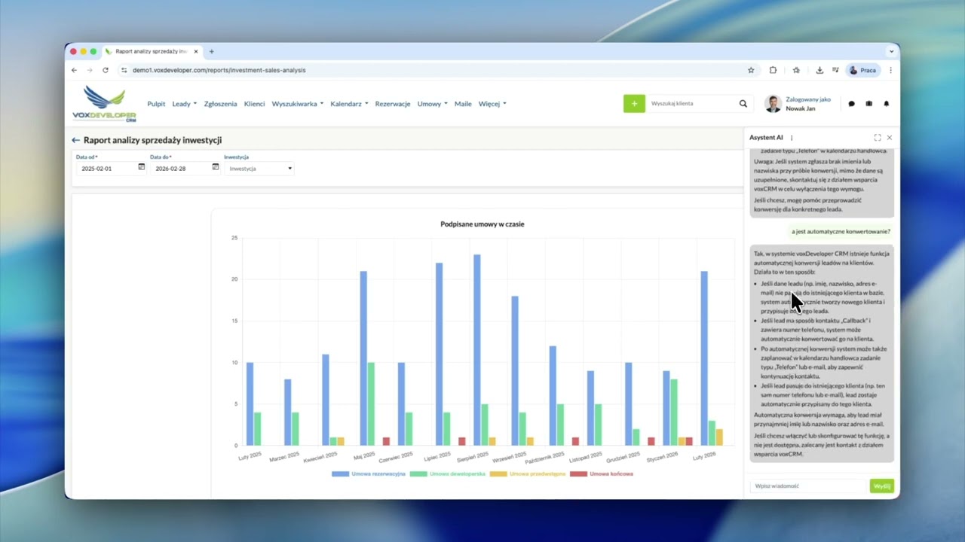
Task: Expand the Leady dropdown menu
Action: coord(184,104)
